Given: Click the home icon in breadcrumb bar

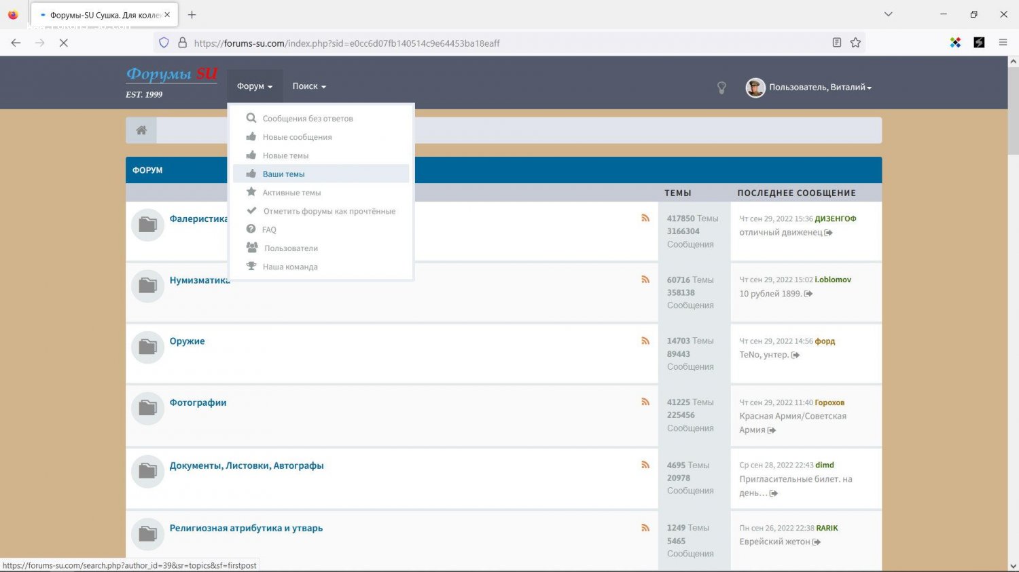Looking at the screenshot, I should (x=141, y=130).
